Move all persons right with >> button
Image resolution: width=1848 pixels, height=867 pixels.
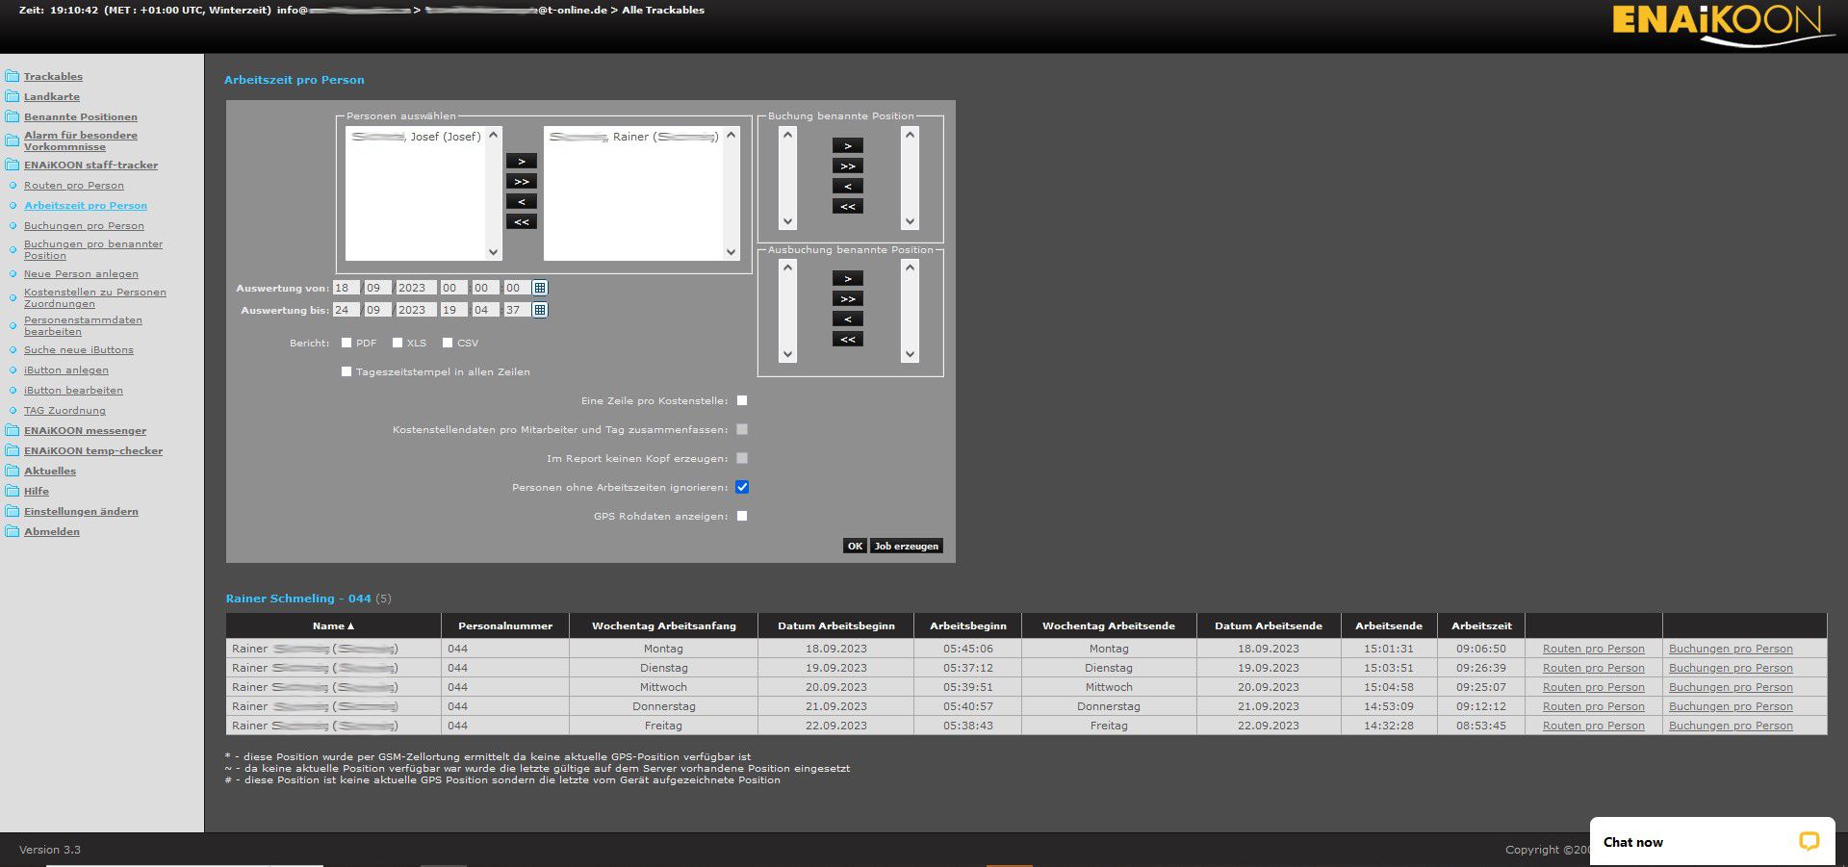tap(521, 182)
